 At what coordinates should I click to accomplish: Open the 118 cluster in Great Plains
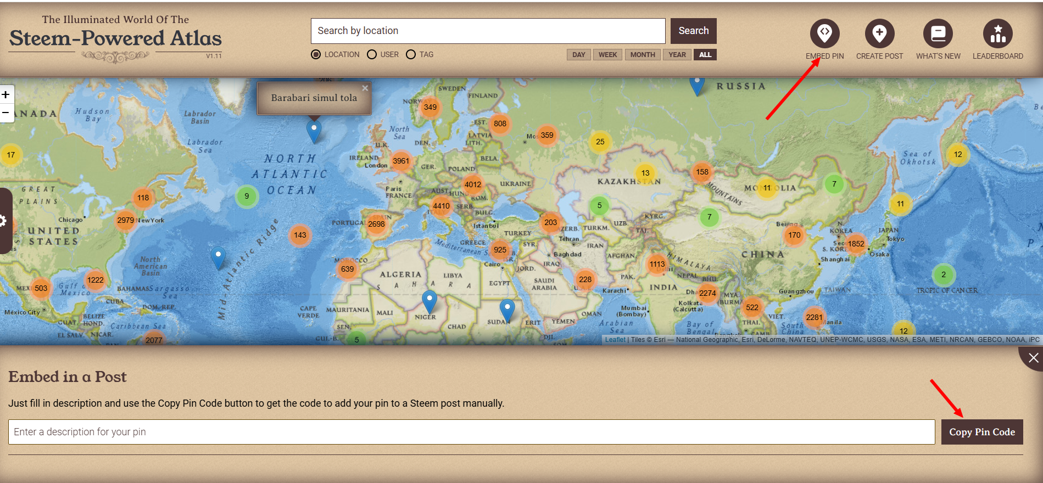pos(143,198)
